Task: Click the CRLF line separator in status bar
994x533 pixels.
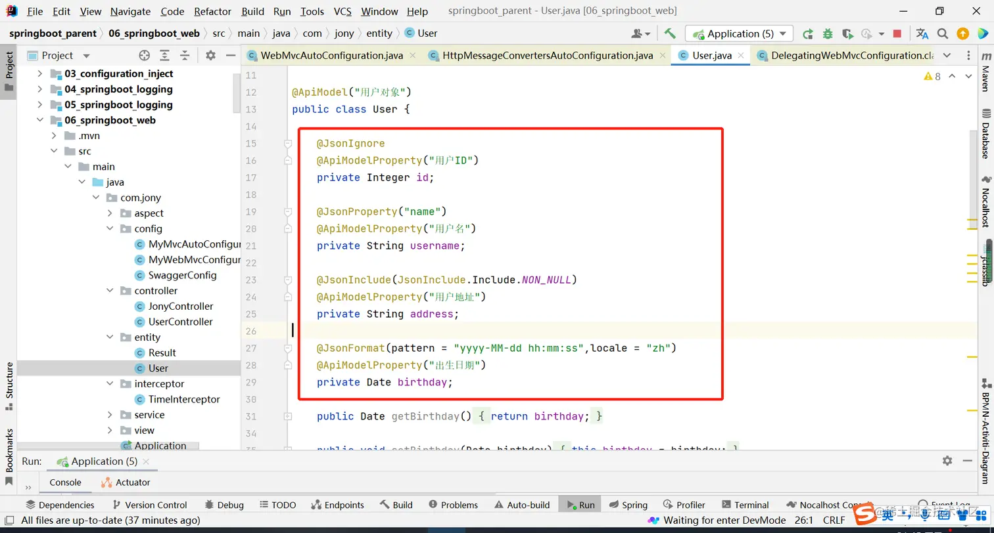Action: 834,521
